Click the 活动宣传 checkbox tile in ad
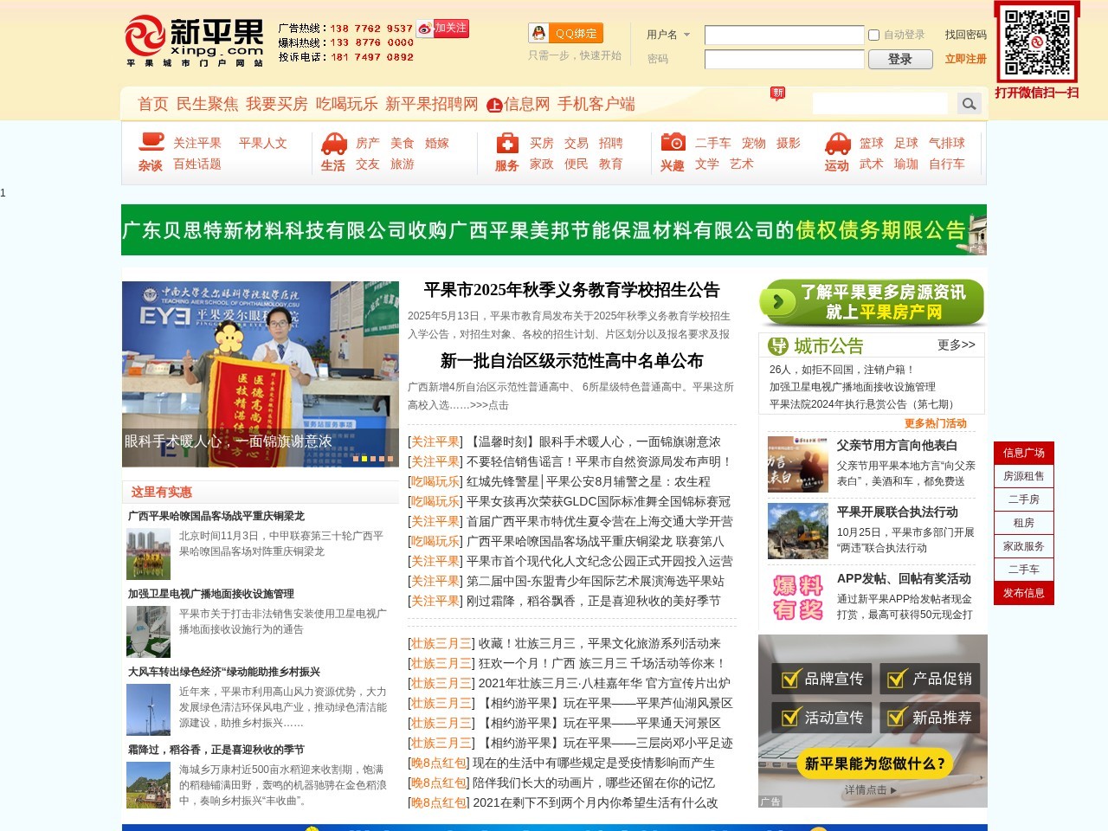 click(821, 718)
